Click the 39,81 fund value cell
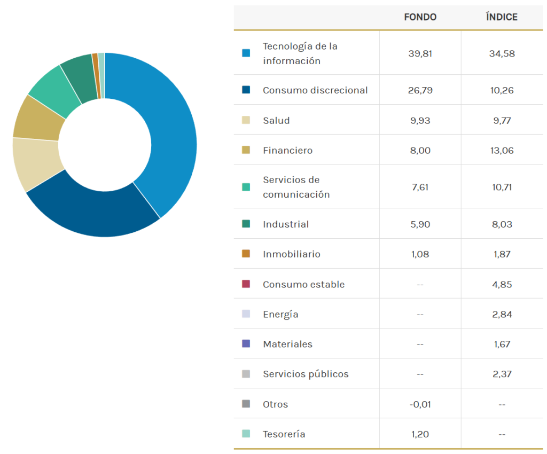The width and height of the screenshot is (547, 454). (420, 53)
